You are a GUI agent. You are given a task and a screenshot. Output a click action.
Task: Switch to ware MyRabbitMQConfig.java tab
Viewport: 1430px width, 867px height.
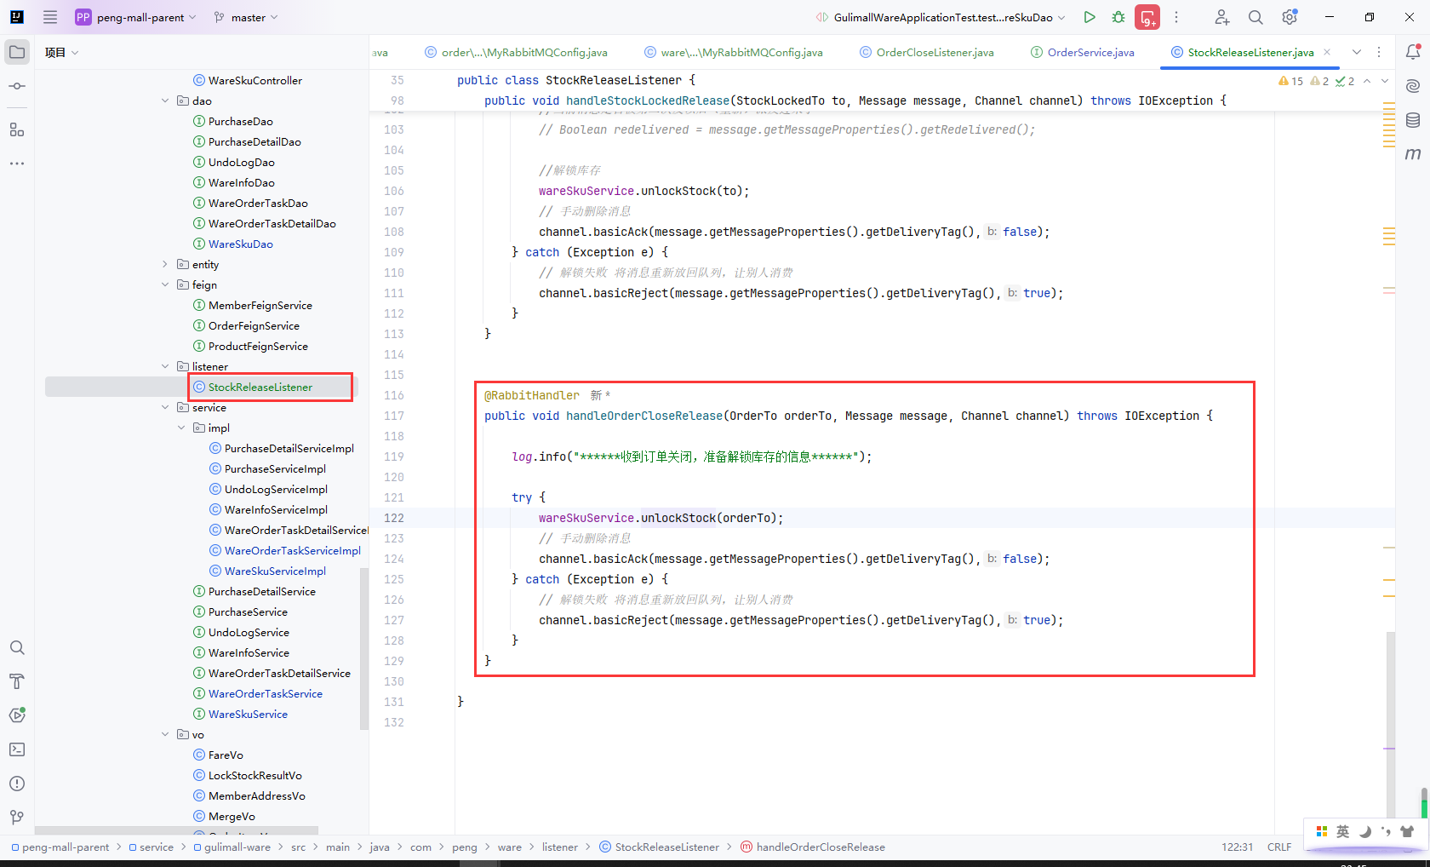[733, 52]
